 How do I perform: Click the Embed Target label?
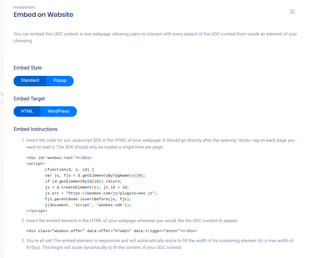click(29, 99)
